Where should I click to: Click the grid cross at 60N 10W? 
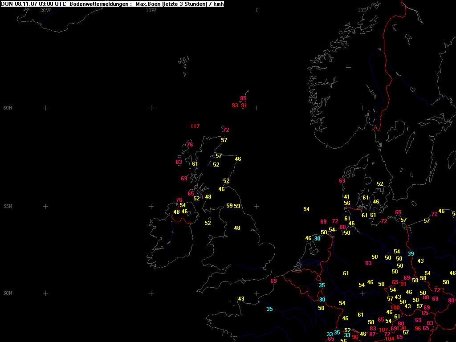pos(151,108)
